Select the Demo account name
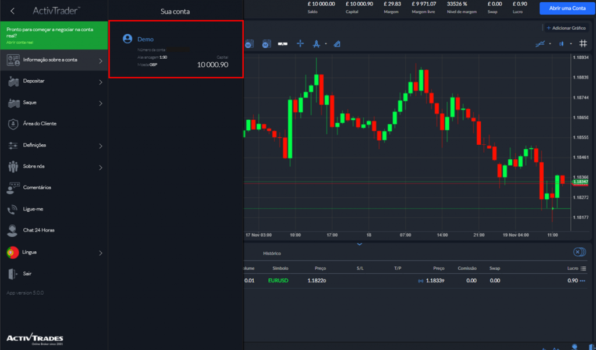 146,39
